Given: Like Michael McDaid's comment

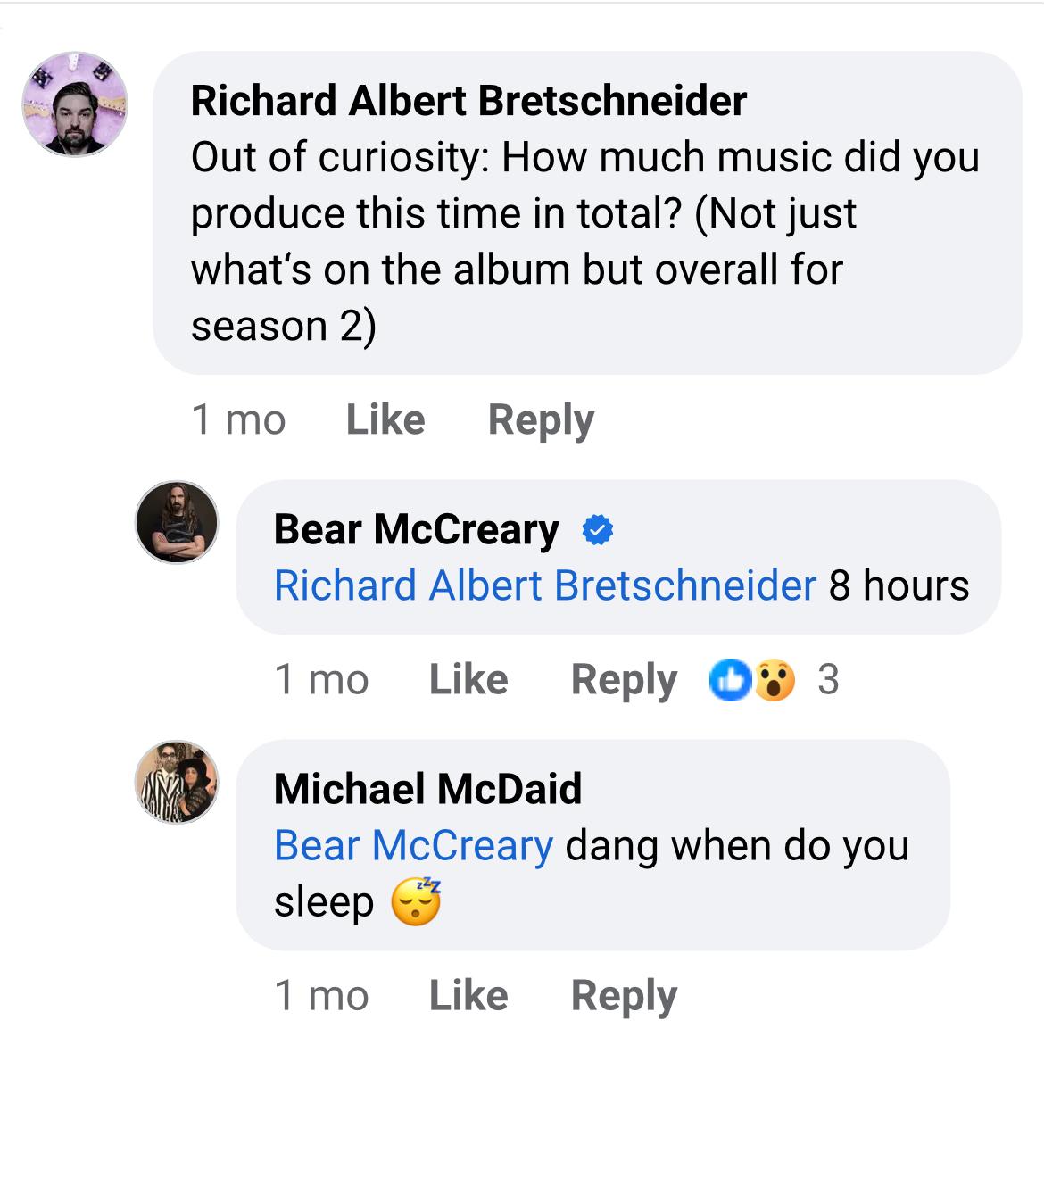Looking at the screenshot, I should [x=468, y=995].
